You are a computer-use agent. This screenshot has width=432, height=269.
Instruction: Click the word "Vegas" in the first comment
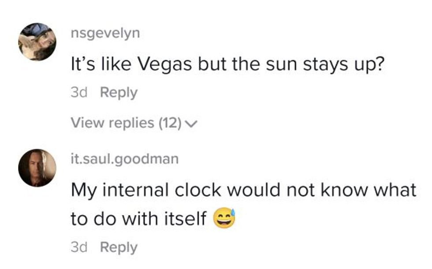(x=165, y=65)
